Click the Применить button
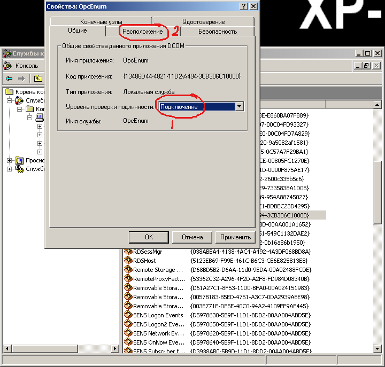 pyautogui.click(x=235, y=237)
